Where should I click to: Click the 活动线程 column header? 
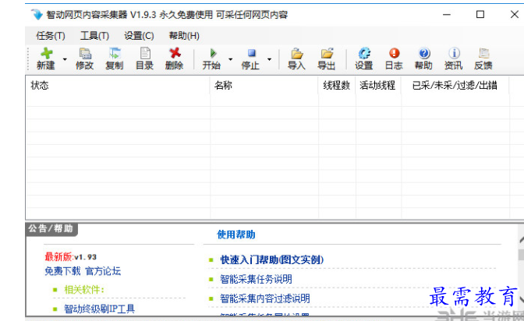[378, 85]
